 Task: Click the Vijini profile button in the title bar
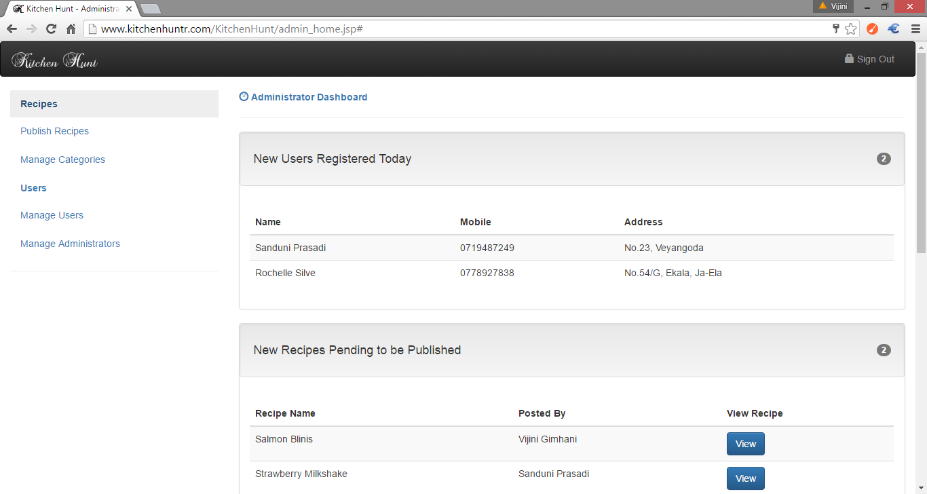pos(833,6)
